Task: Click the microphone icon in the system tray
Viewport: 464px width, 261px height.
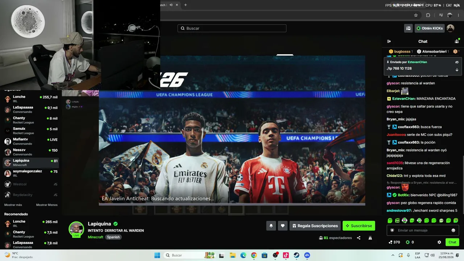Action: 409,255
